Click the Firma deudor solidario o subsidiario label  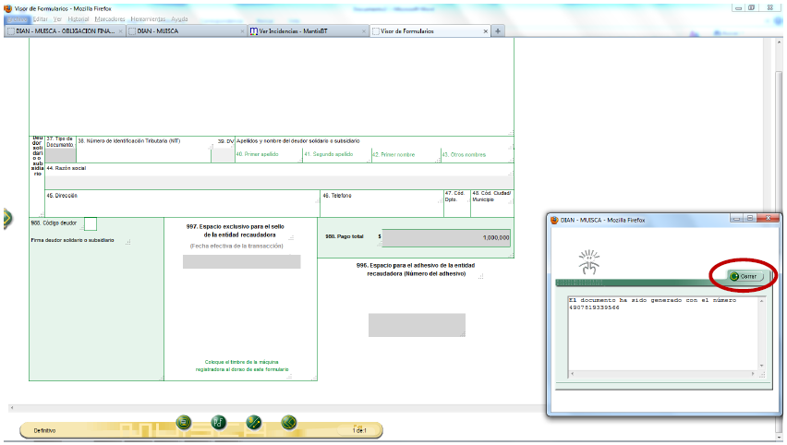(x=72, y=240)
